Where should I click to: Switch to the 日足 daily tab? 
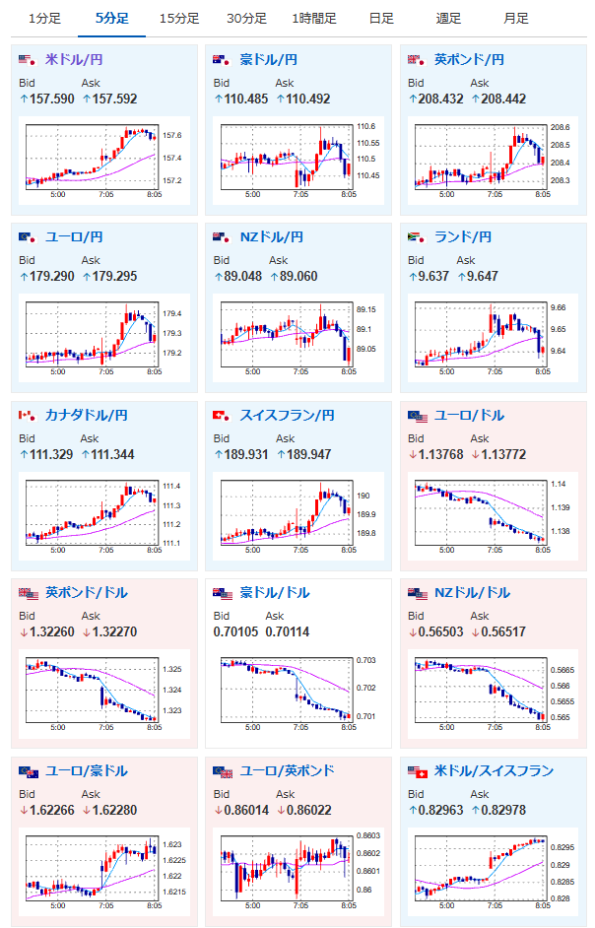tap(381, 19)
